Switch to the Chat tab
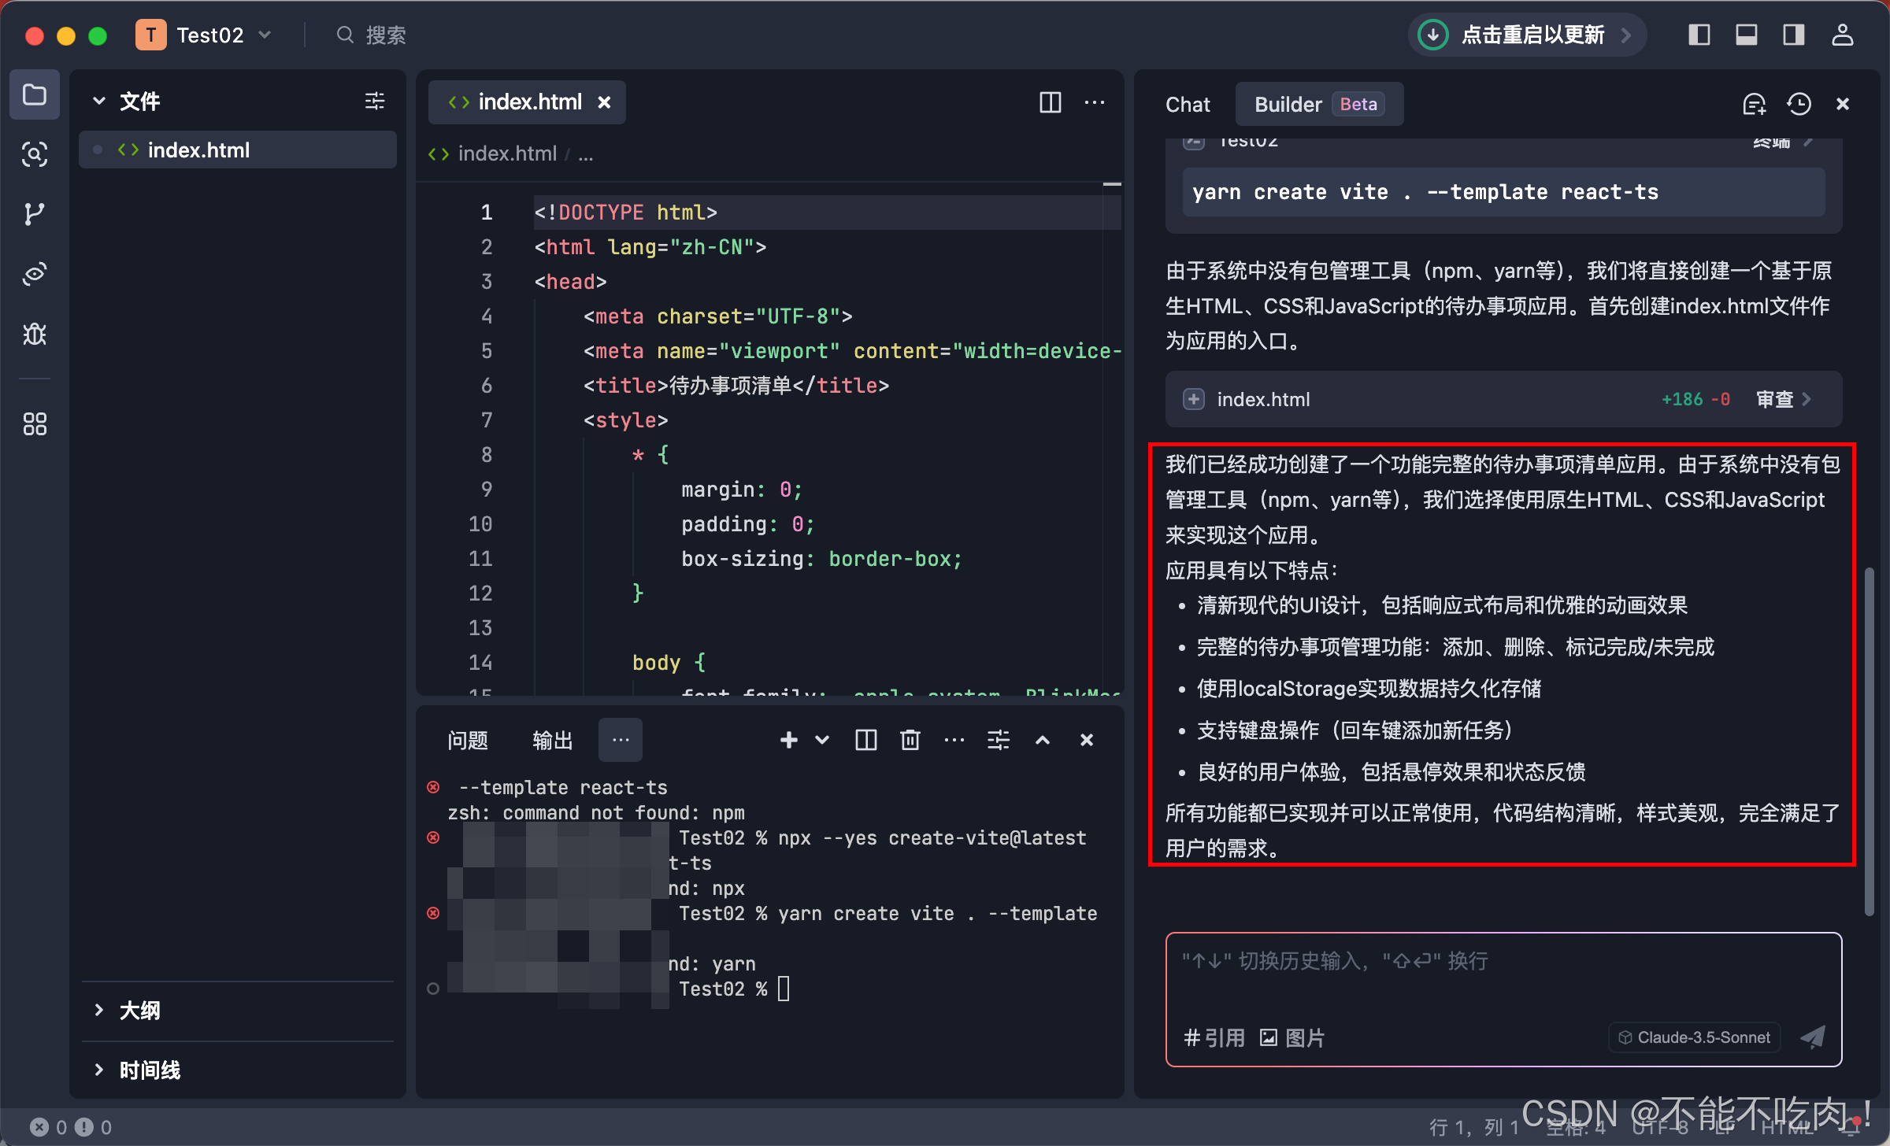The width and height of the screenshot is (1890, 1146). pos(1187,104)
